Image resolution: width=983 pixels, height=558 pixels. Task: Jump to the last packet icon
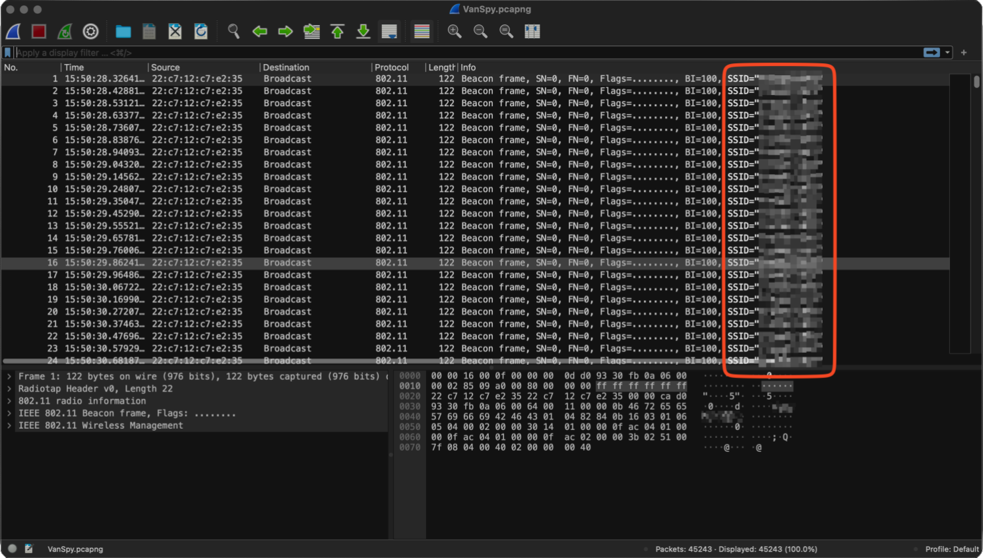point(364,31)
